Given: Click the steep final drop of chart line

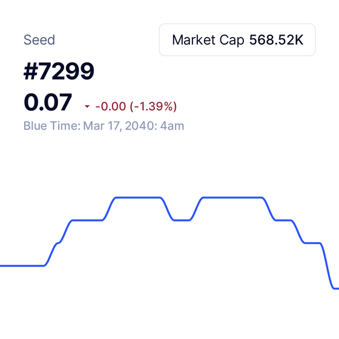Looking at the screenshot, I should 327,266.
